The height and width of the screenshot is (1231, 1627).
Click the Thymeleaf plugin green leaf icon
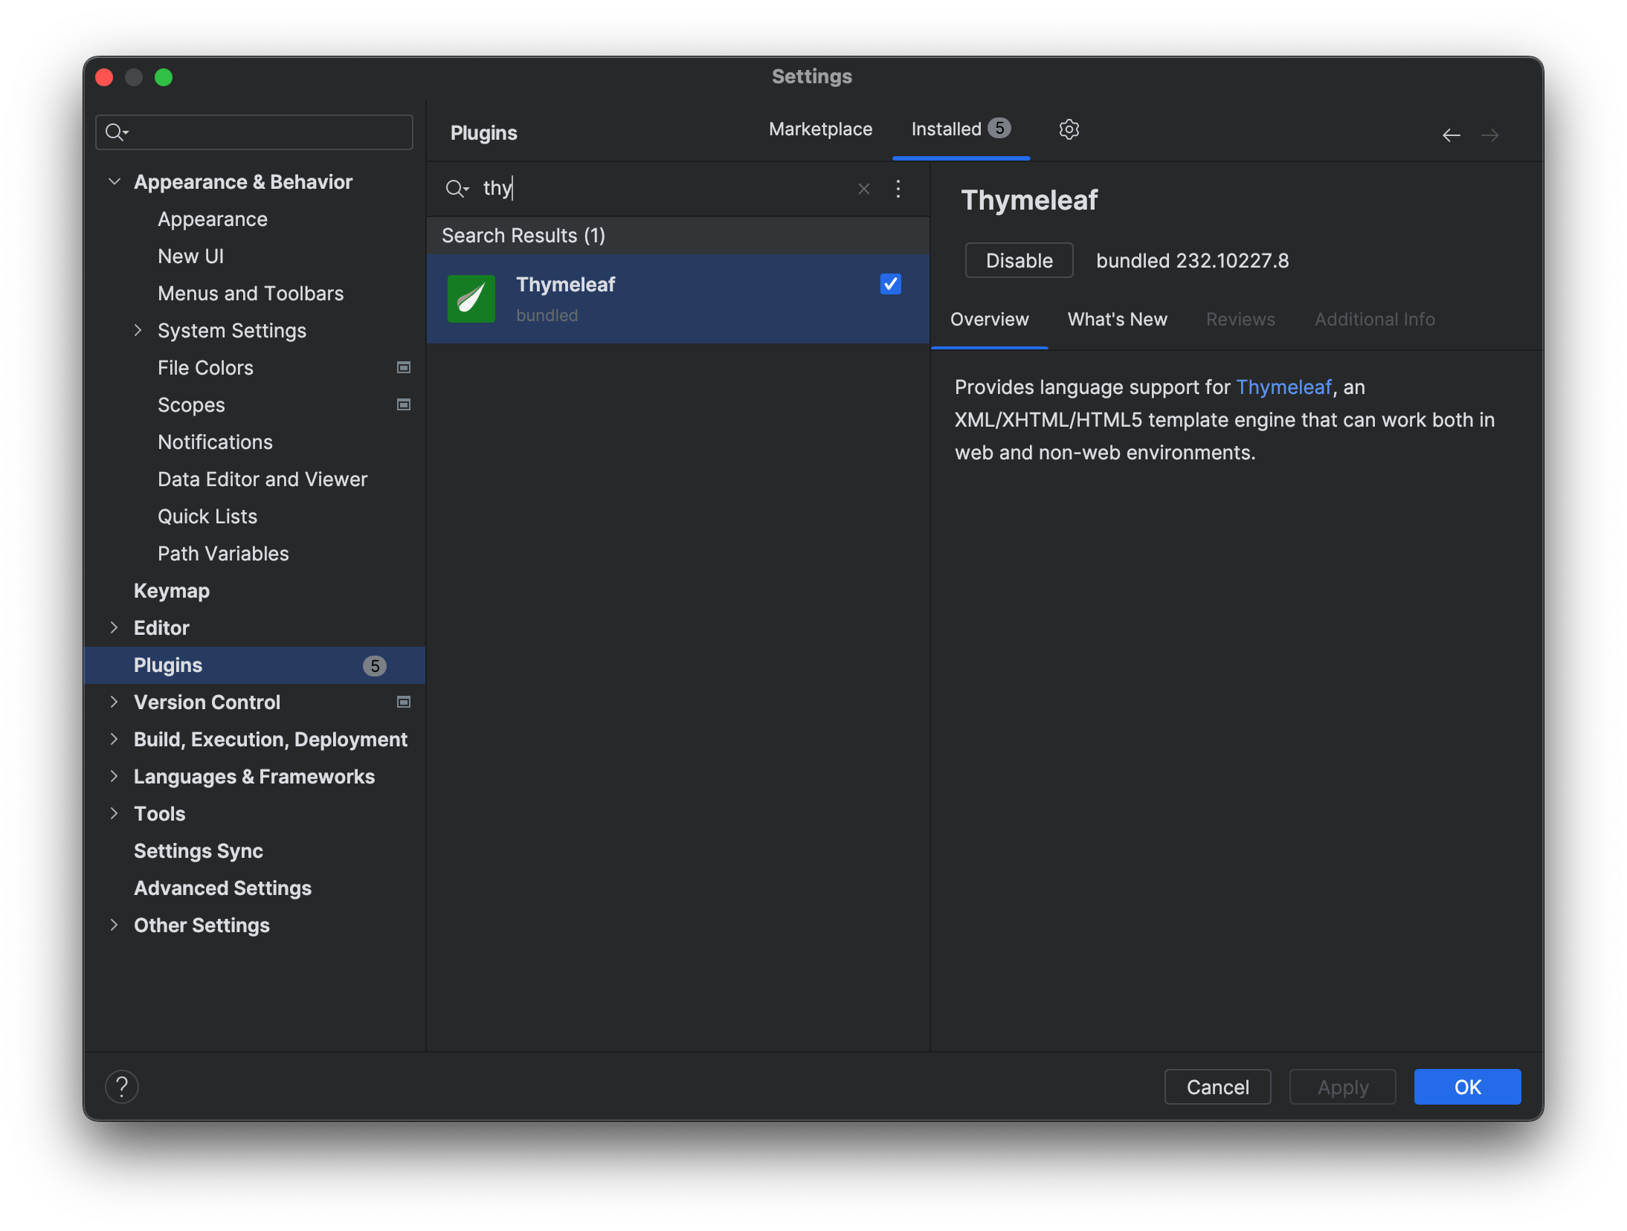(469, 297)
